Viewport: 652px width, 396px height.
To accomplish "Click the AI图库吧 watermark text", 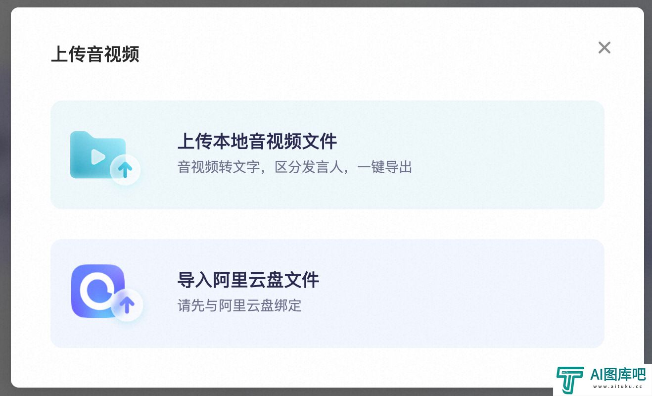I will point(618,375).
